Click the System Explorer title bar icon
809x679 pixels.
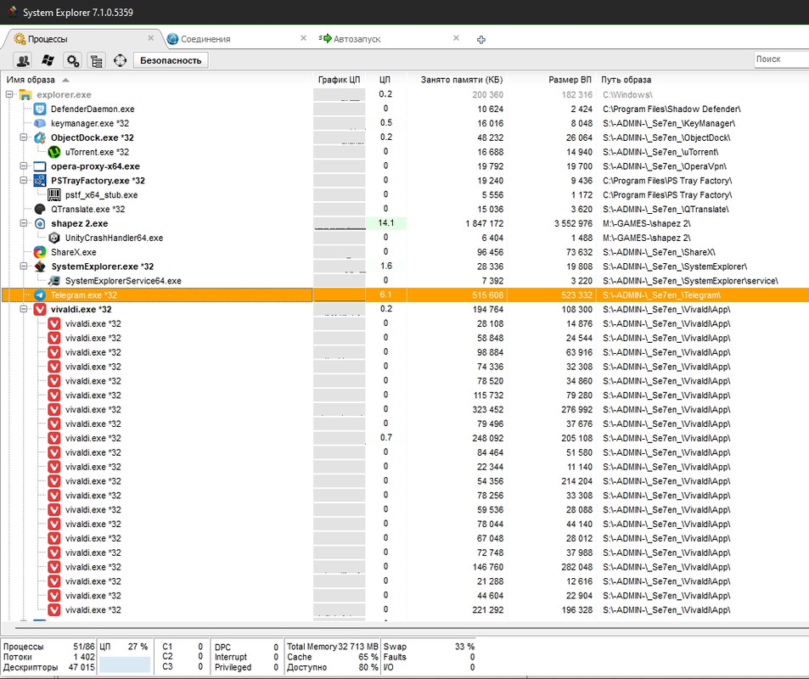click(14, 12)
